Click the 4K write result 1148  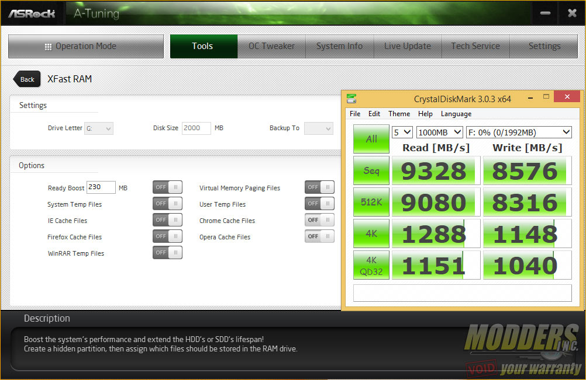coord(528,233)
